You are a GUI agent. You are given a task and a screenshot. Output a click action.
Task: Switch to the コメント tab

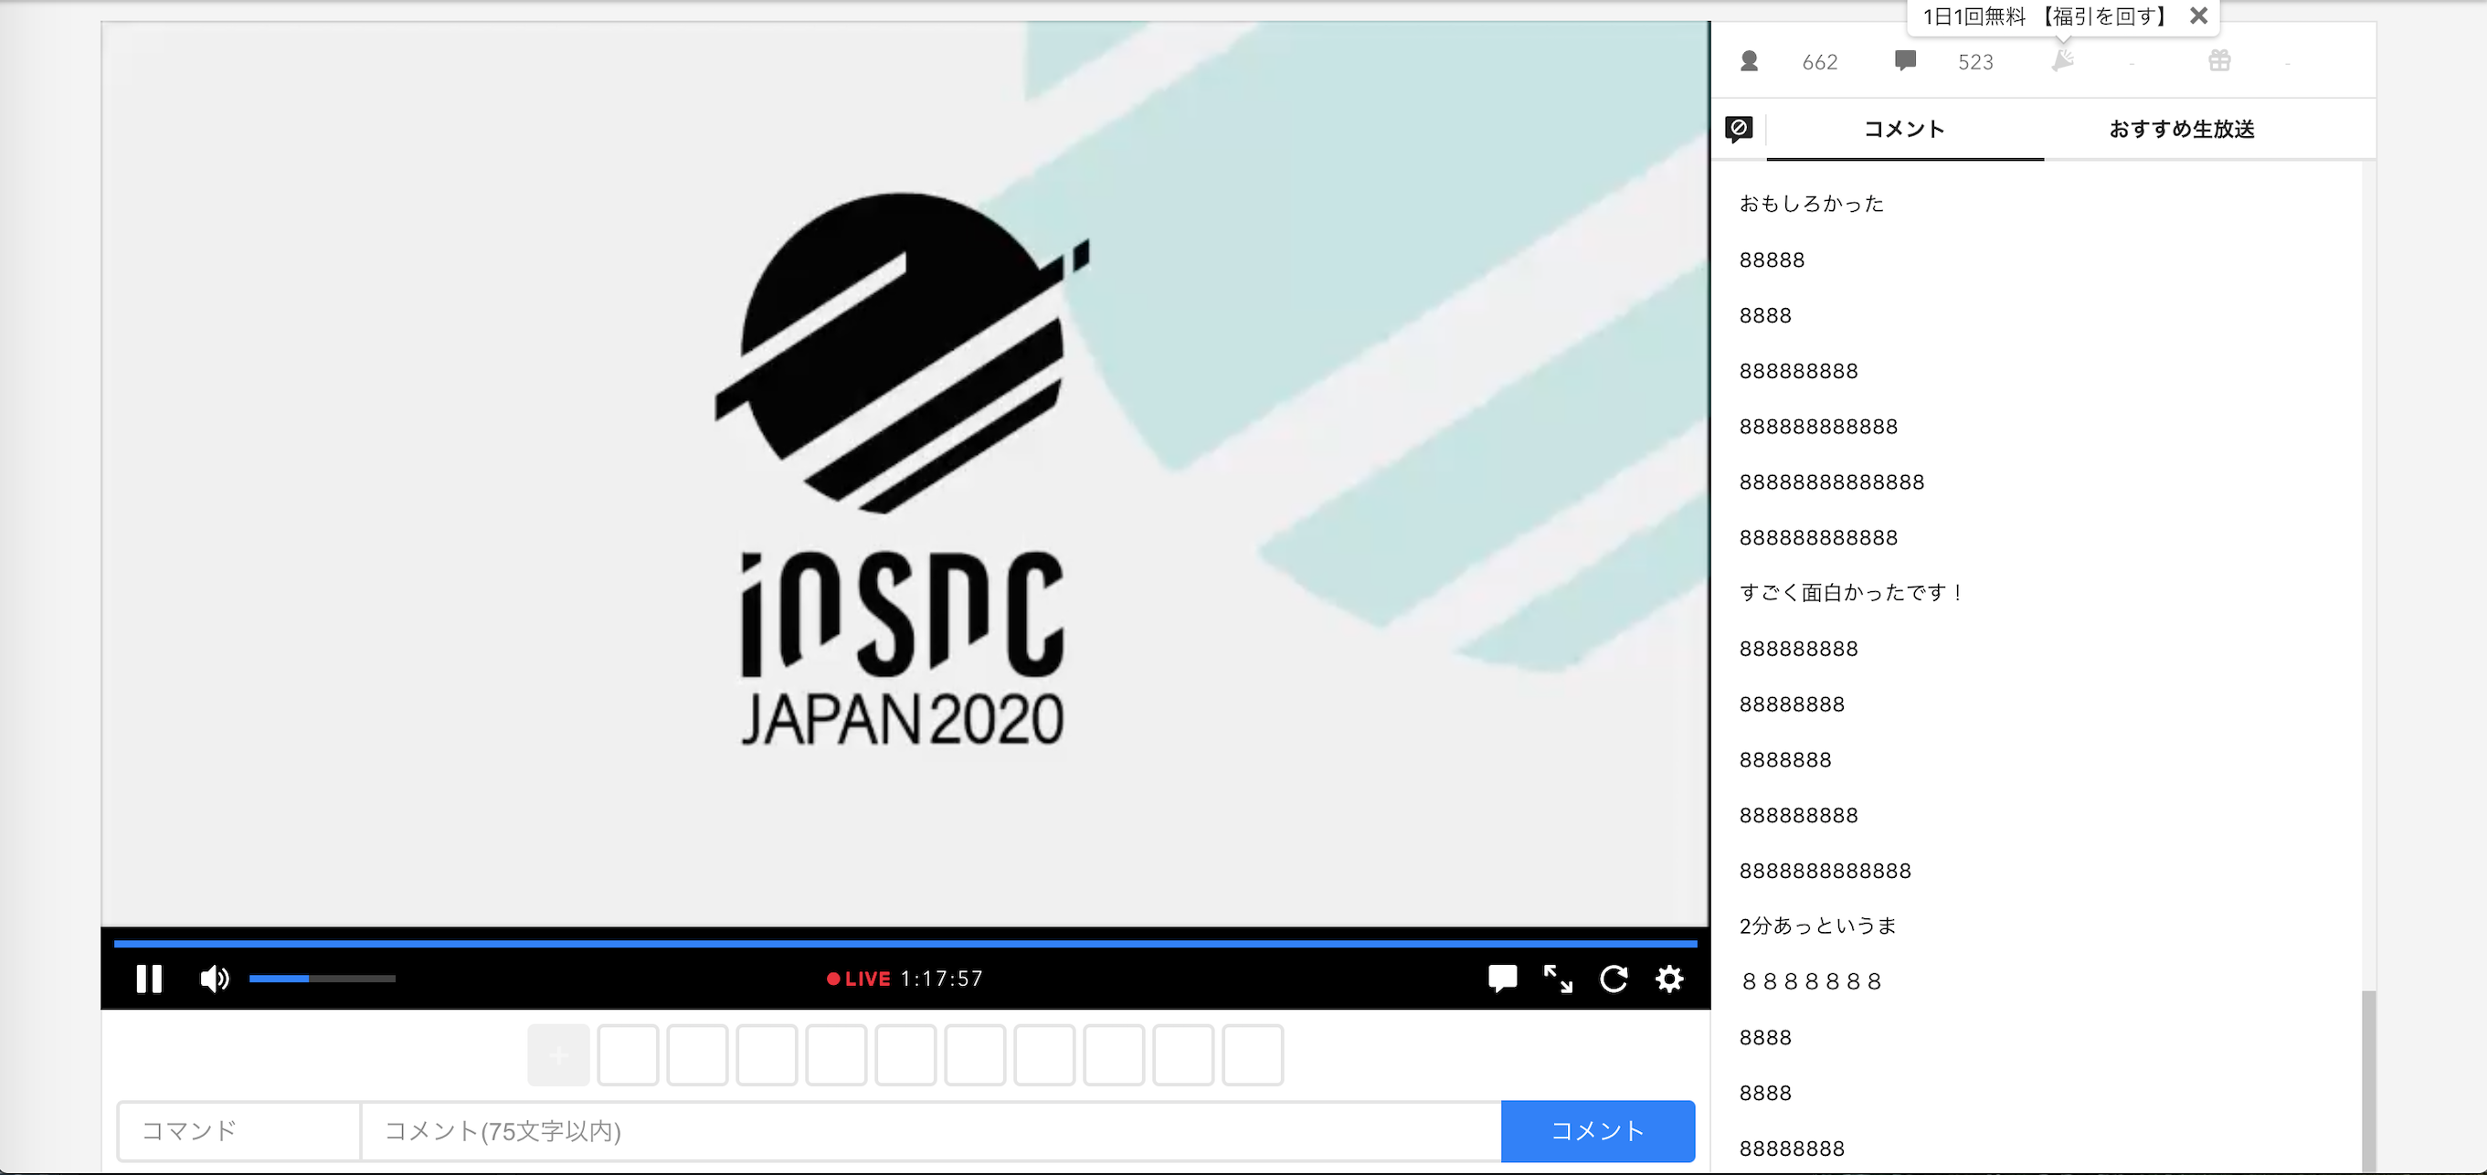1903,129
